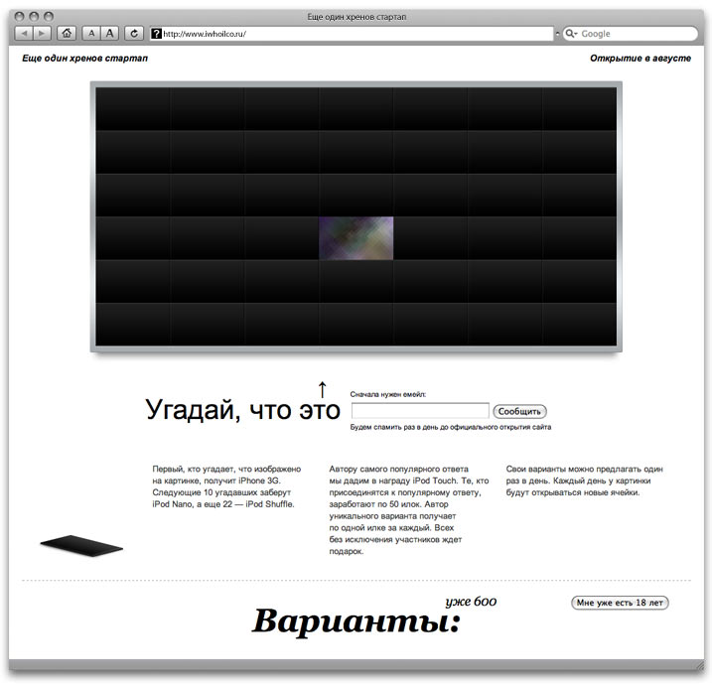Image resolution: width=712 pixels, height=685 pixels.
Task: Click the revealed blurry image tile
Action: [x=356, y=238]
